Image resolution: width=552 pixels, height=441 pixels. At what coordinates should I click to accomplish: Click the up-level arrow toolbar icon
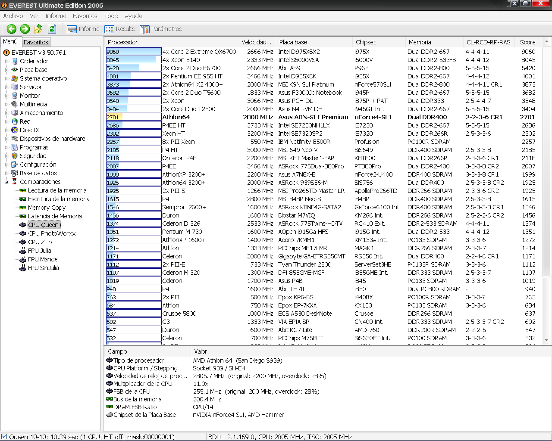(38, 29)
